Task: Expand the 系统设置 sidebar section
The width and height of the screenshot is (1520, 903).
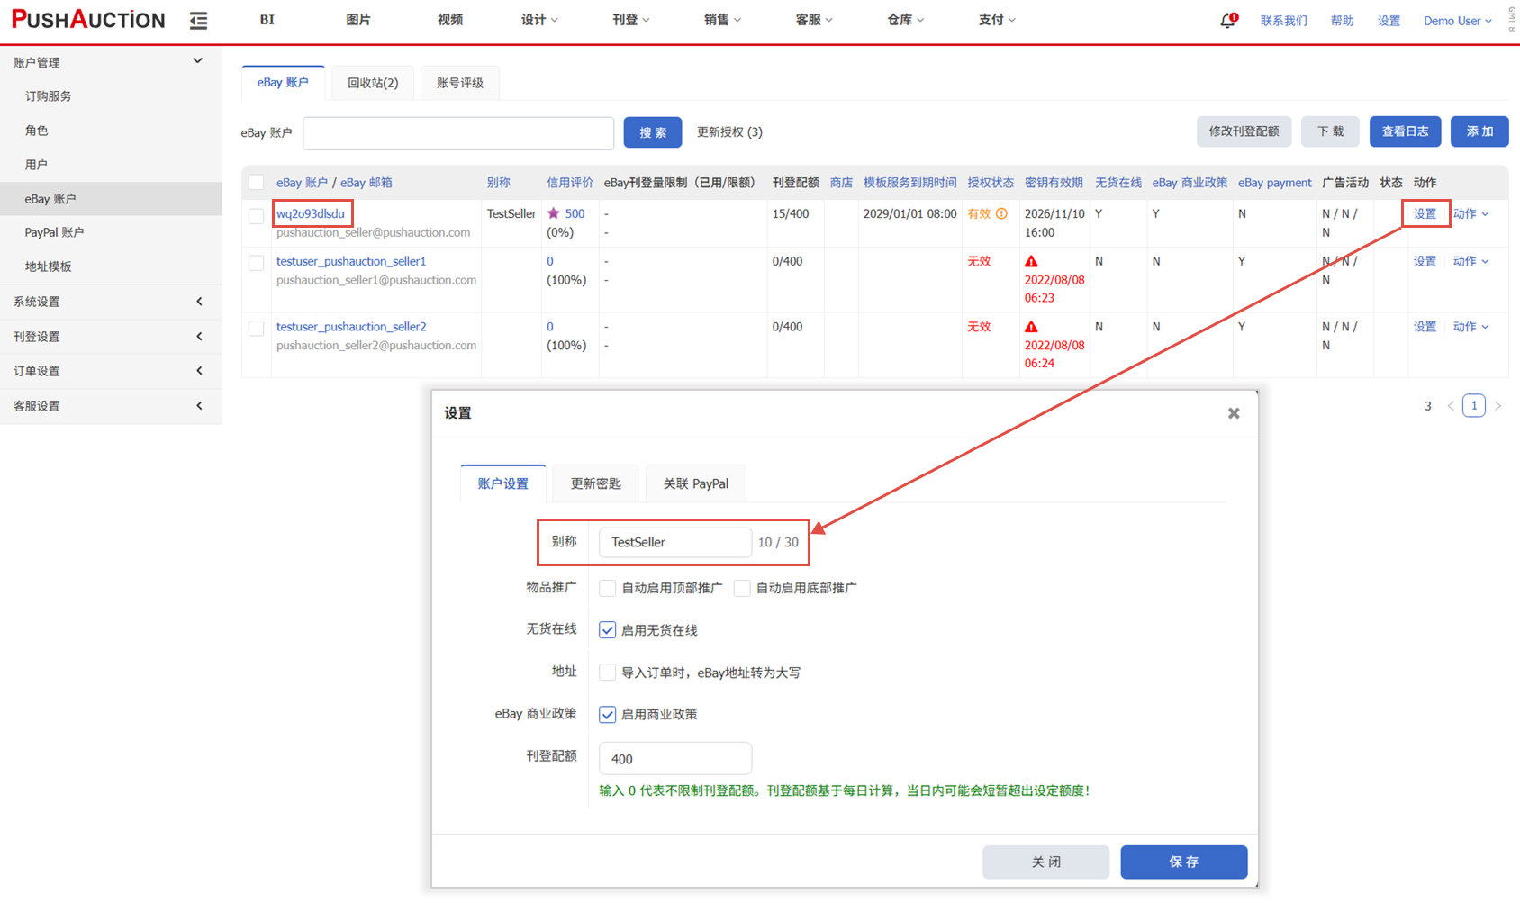Action: tap(110, 302)
